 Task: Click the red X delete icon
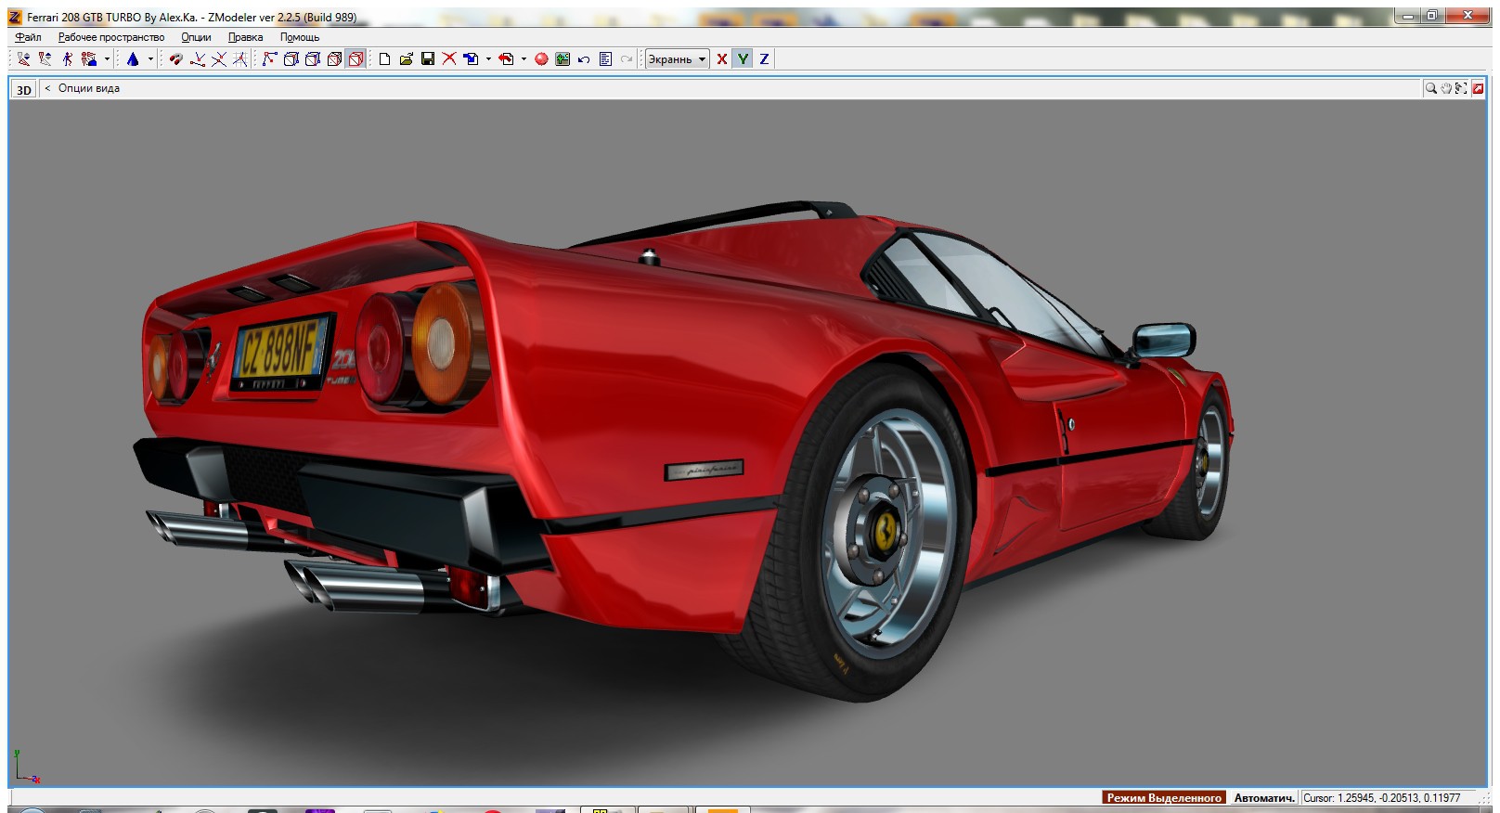pos(449,59)
